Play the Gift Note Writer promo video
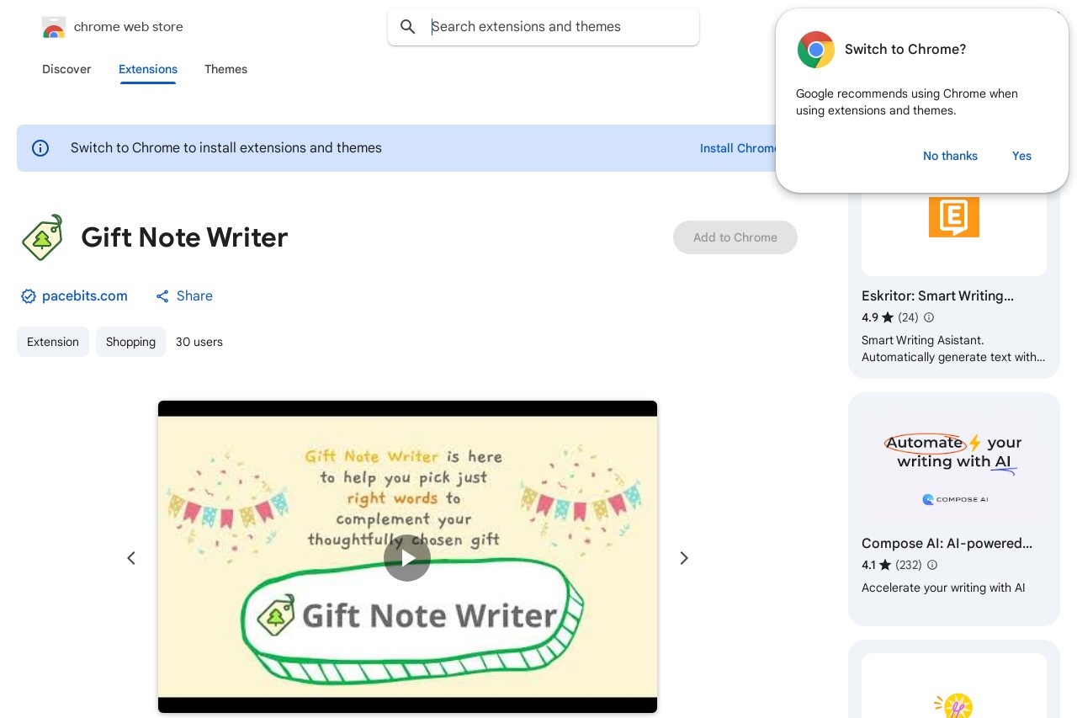Viewport: 1077px width, 718px height. click(x=407, y=558)
